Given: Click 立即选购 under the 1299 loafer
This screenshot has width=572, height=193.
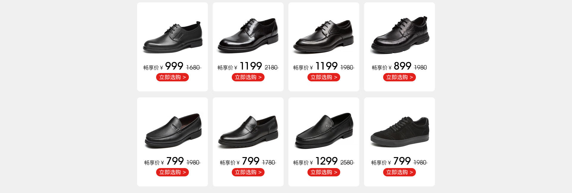Looking at the screenshot, I should [x=324, y=172].
